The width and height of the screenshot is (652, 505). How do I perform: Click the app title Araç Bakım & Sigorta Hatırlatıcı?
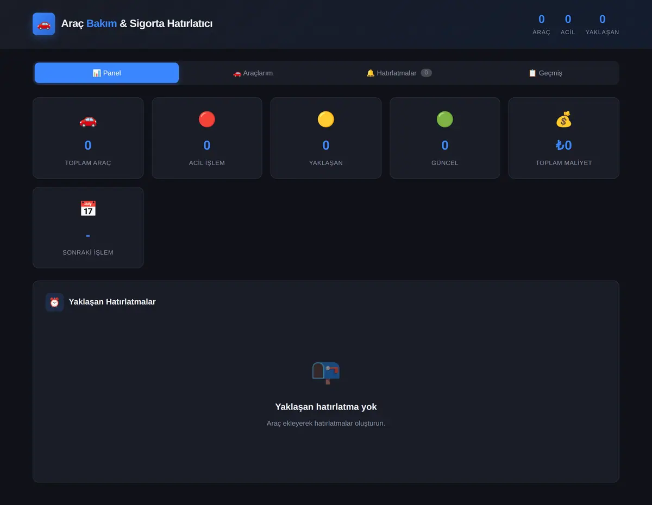137,24
